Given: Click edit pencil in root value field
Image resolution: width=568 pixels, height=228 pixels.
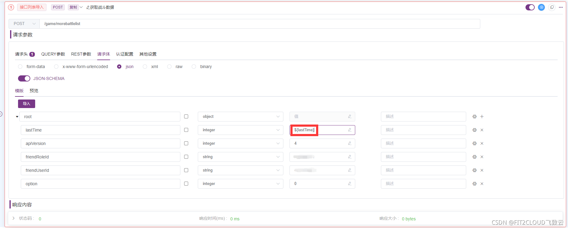Looking at the screenshot, I should tap(350, 117).
